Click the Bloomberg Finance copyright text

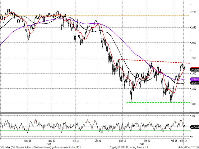(129, 147)
